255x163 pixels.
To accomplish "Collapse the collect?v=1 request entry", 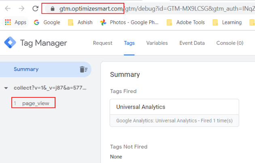I will [6, 88].
